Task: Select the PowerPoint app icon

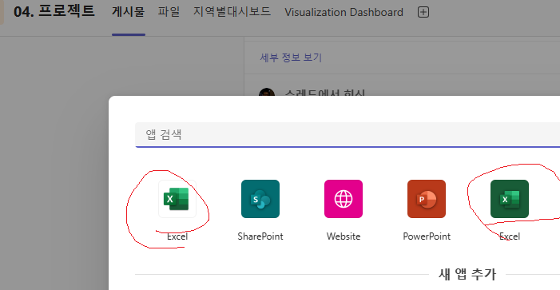Action: [427, 199]
